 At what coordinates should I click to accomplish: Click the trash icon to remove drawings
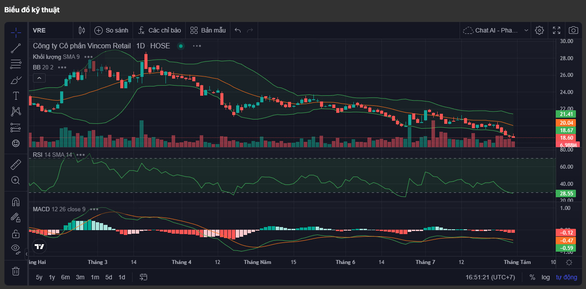(x=16, y=271)
